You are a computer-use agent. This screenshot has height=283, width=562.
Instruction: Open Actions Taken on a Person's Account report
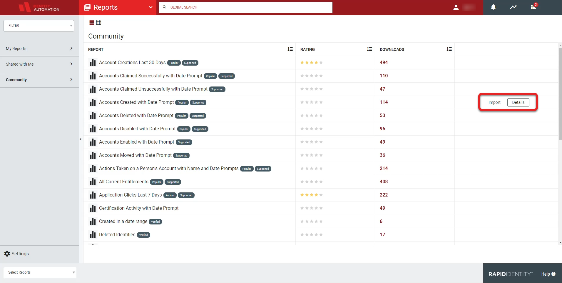click(169, 168)
